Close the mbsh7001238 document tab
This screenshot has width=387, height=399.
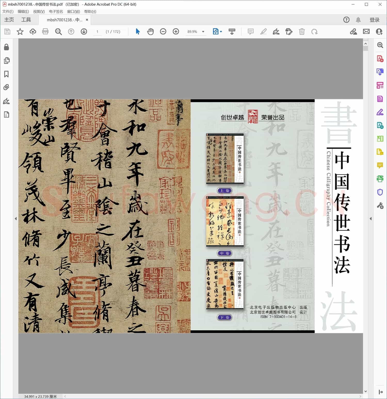(87, 20)
